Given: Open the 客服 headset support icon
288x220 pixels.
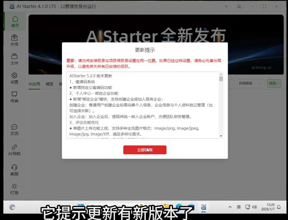Looking at the screenshot, I should coord(15,170).
